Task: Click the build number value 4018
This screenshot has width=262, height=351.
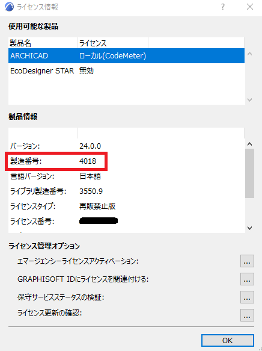Action: [88, 161]
